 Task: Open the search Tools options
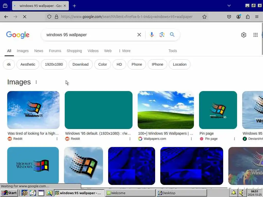tap(173, 51)
